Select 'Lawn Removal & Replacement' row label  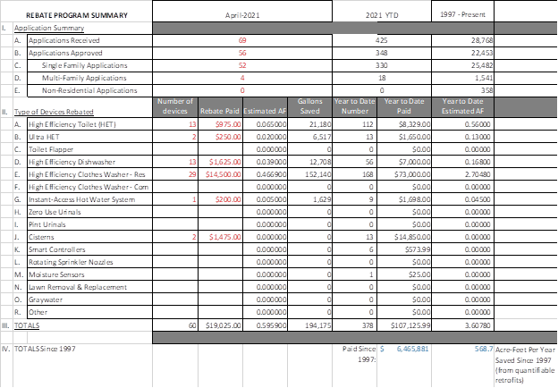pos(78,287)
